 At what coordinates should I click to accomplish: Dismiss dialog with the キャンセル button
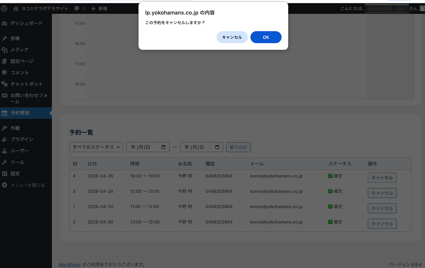232,37
